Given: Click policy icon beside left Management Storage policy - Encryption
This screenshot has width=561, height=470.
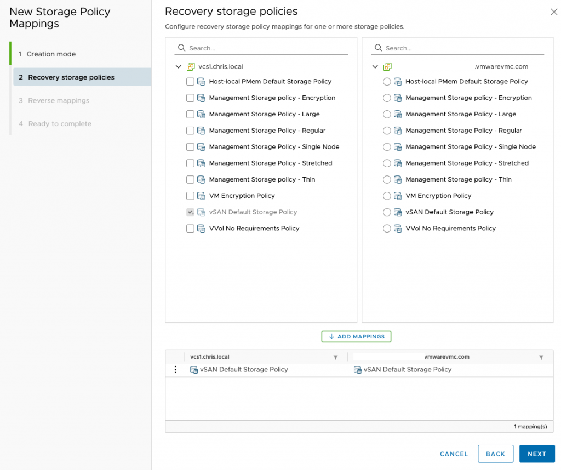Looking at the screenshot, I should pos(201,98).
